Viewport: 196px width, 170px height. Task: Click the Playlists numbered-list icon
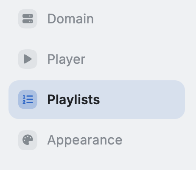coord(28,99)
